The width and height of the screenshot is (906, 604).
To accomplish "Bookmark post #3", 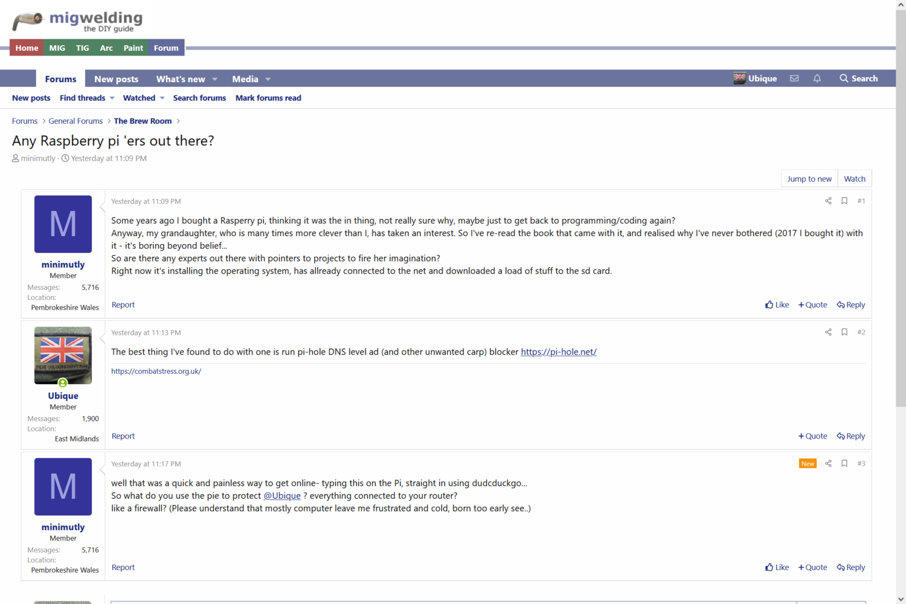I will 844,464.
